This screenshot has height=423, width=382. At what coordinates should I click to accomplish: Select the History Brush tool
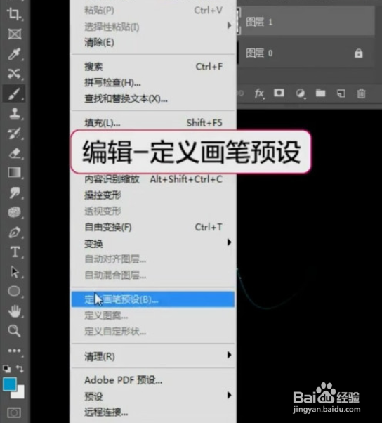(14, 134)
